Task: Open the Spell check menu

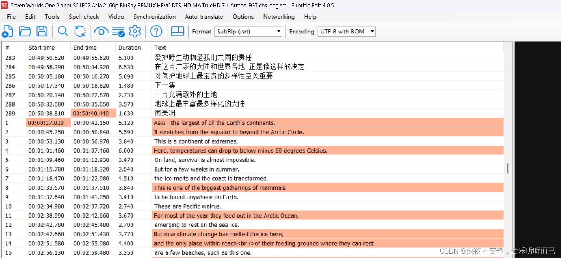Action: 84,17
